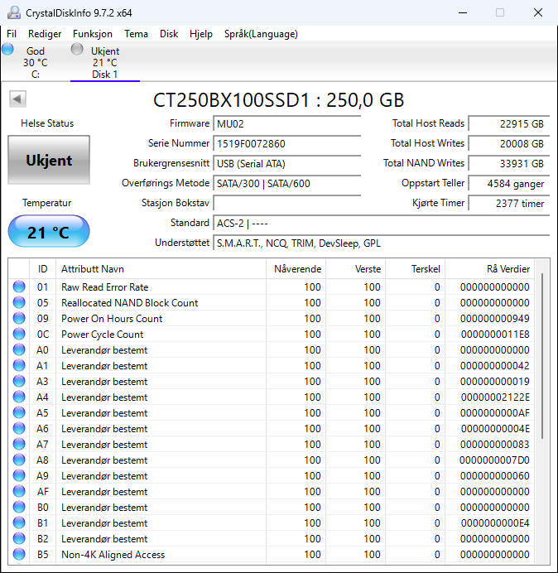Click status orb on attribute A8 row

19,460
